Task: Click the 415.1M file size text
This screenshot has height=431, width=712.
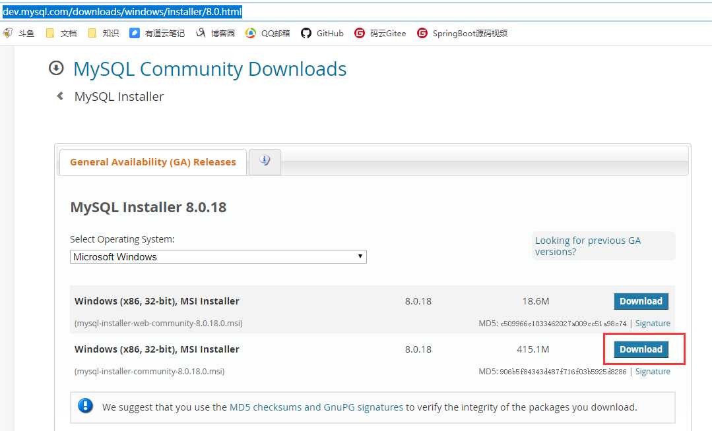Action: [533, 349]
